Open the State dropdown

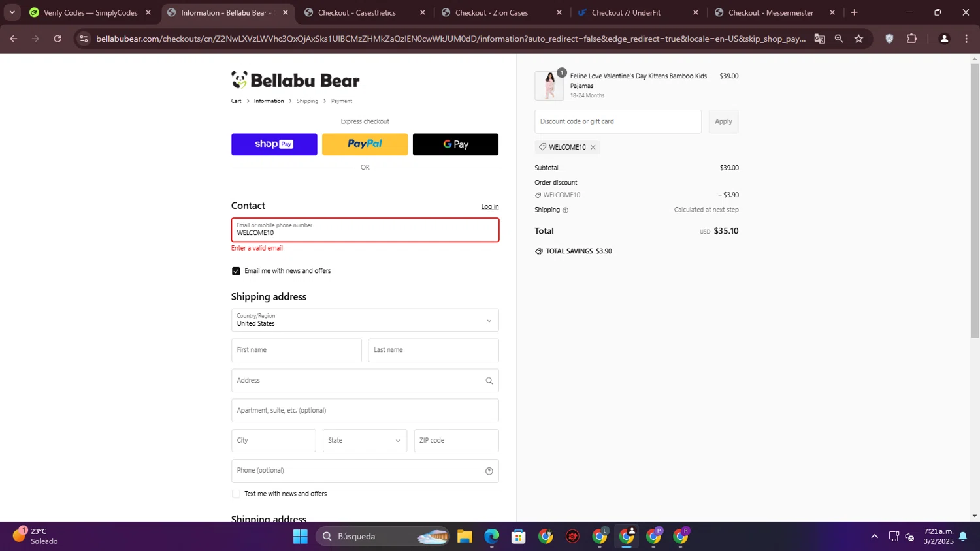click(365, 441)
